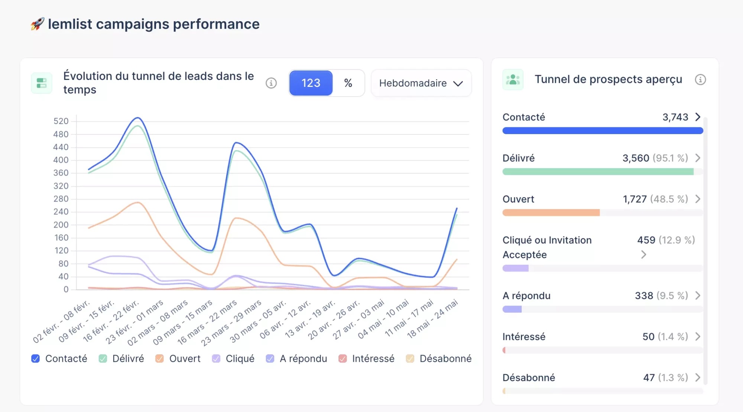Click the rocket icon beside the page title
This screenshot has height=412, width=743.
38,24
